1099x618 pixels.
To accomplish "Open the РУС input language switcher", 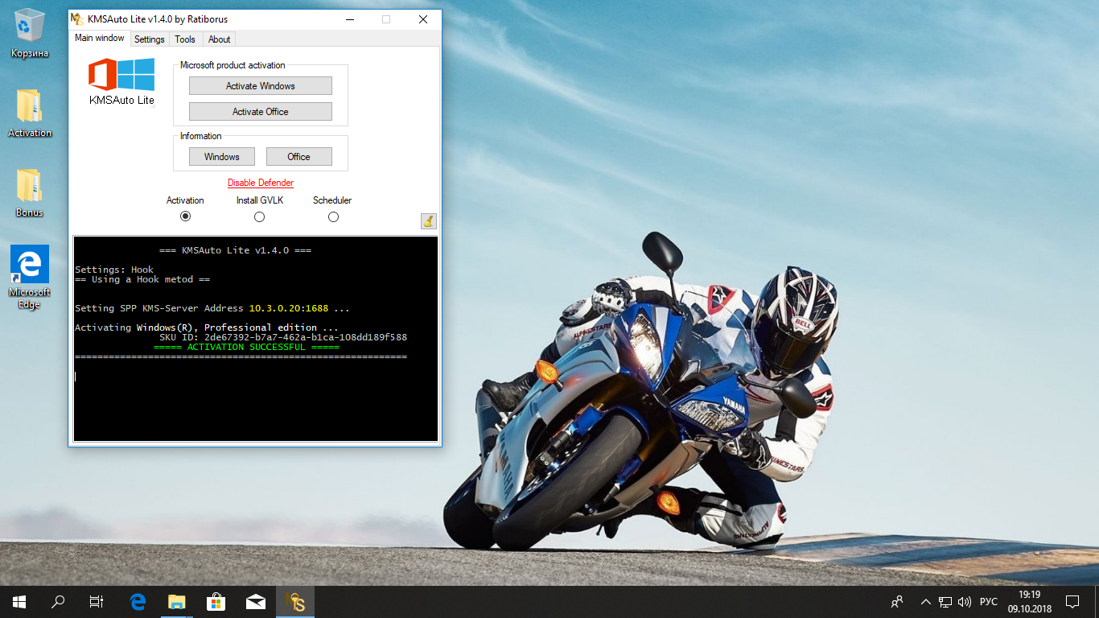I will tap(989, 602).
